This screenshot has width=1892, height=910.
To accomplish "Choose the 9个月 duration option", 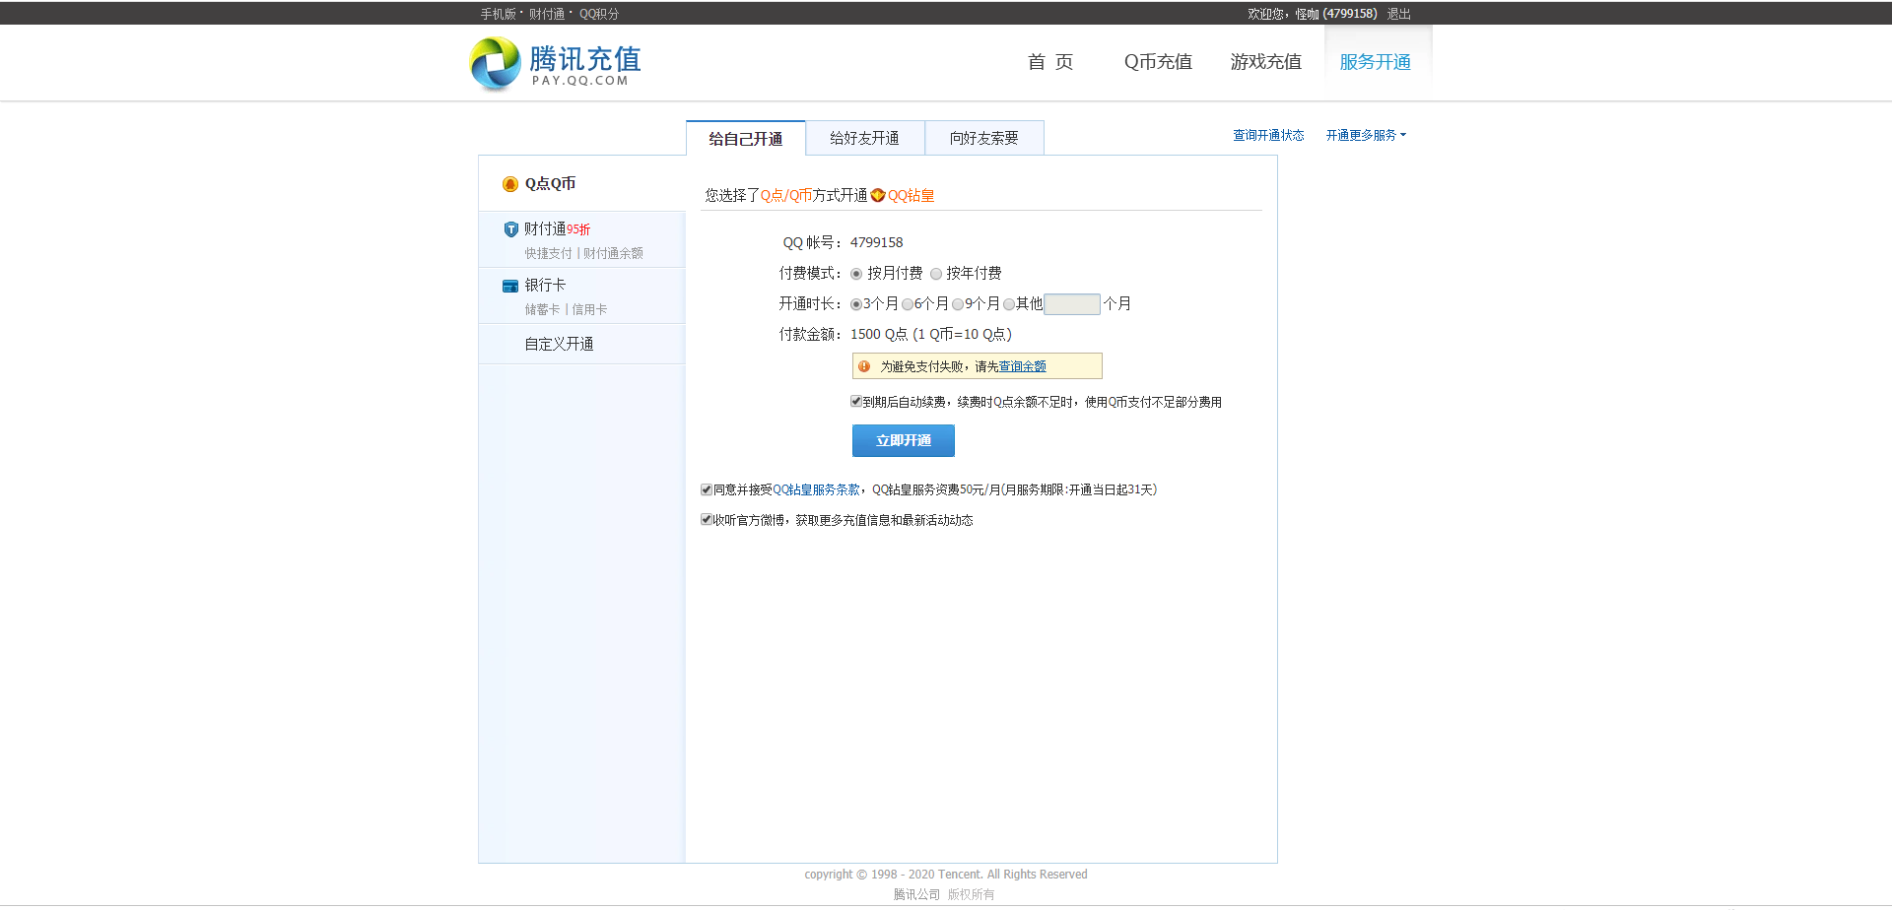I will [x=957, y=304].
